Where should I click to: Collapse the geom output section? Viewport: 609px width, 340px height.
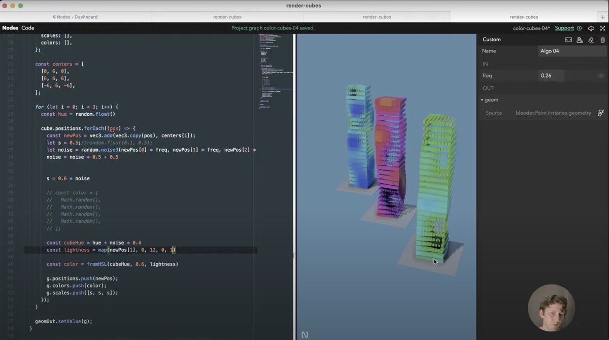click(482, 100)
